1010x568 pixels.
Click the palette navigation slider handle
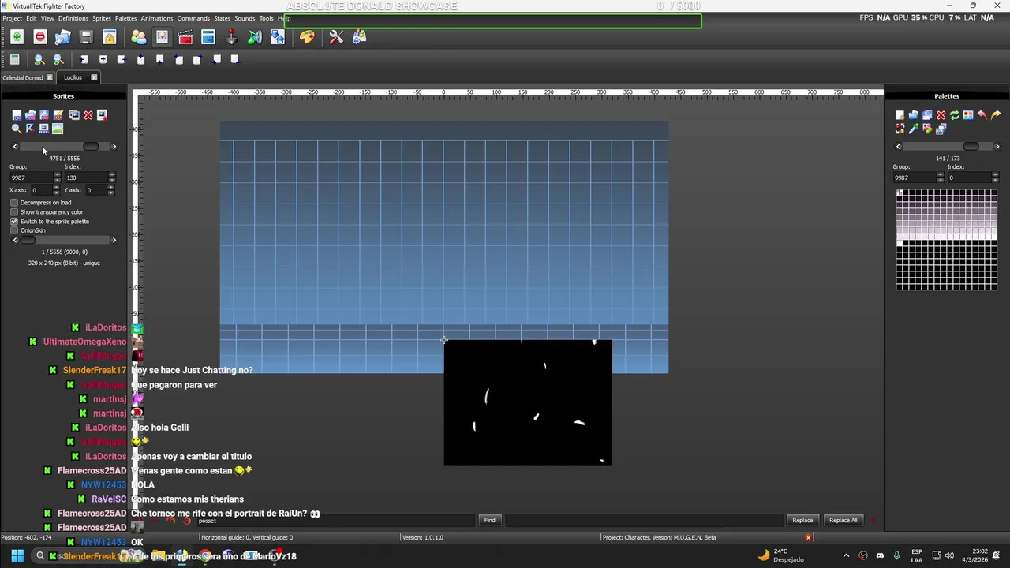tap(971, 147)
